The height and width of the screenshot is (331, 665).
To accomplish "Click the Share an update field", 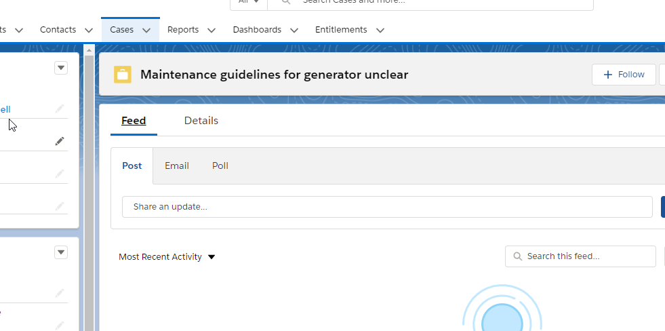I will point(386,207).
